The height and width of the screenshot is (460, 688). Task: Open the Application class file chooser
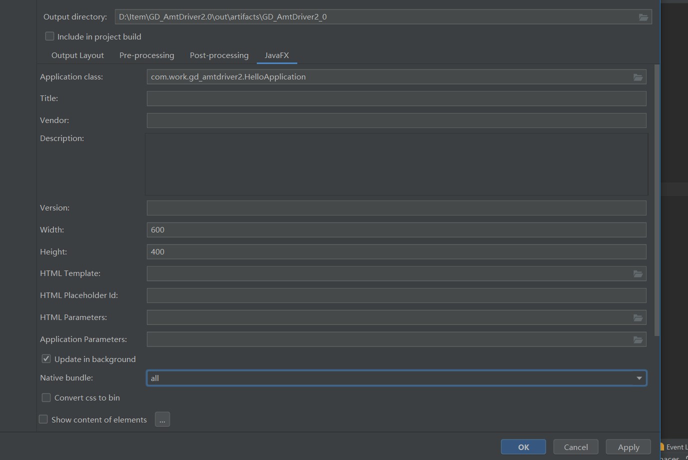[x=638, y=77]
